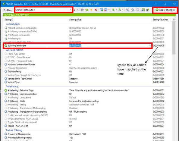Click gear icon beside Antialiasing - Mode
The height and width of the screenshot is (141, 179).
click(x=6, y=101)
